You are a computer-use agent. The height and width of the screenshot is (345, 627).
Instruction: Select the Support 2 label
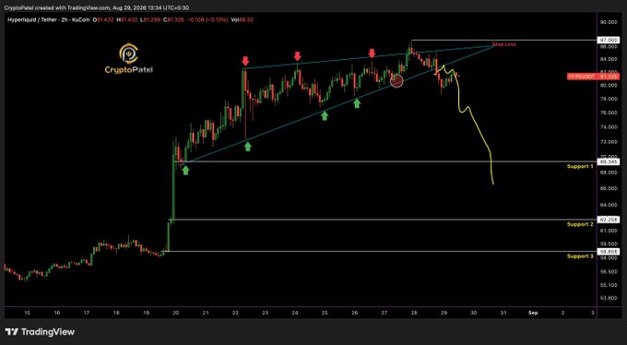coord(580,224)
